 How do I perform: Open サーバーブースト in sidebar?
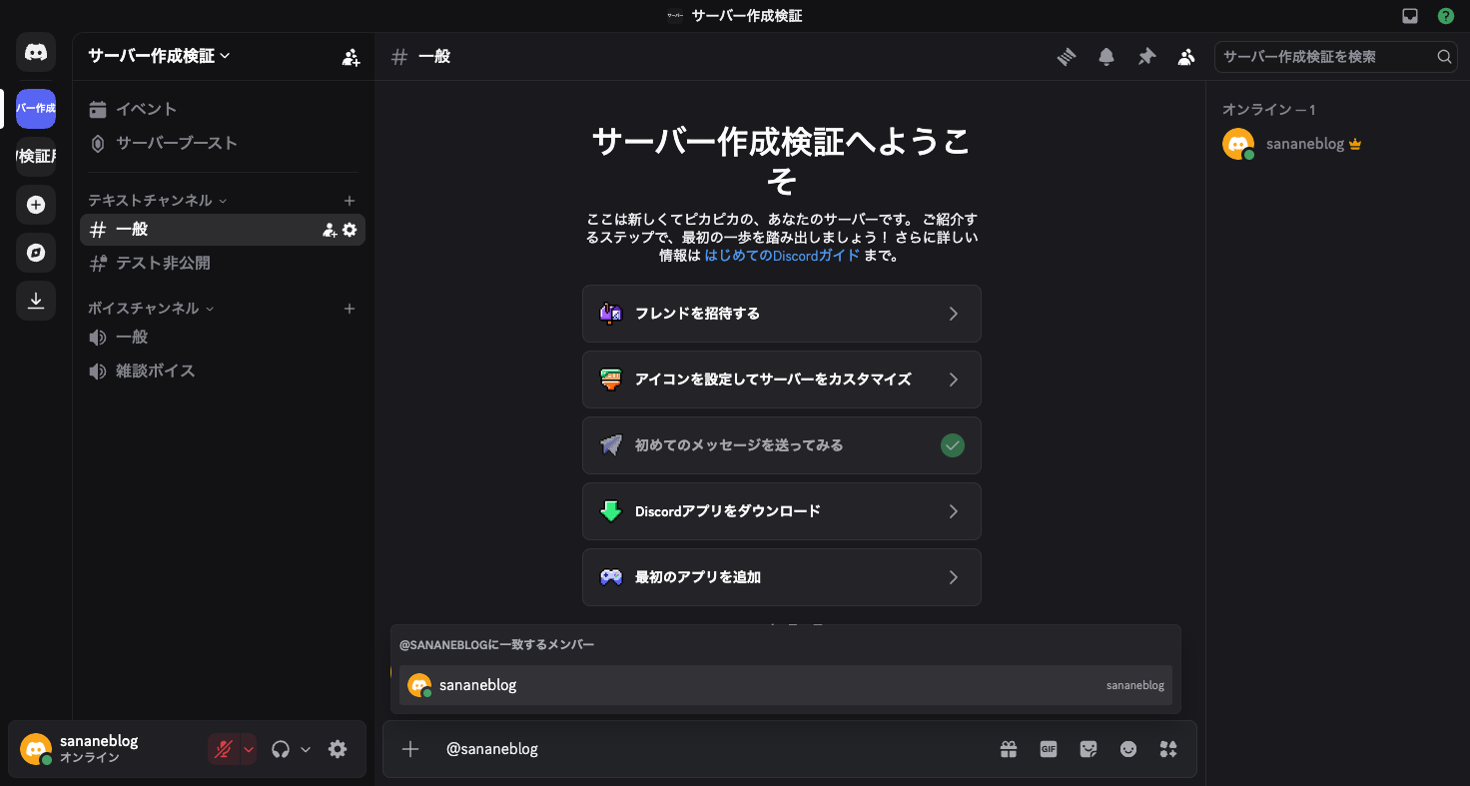point(223,143)
